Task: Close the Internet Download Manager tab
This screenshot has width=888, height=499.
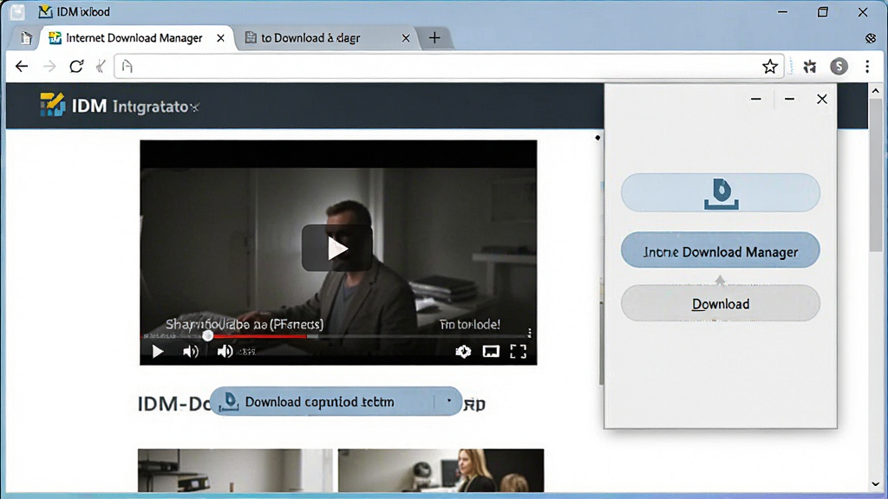Action: (220, 38)
